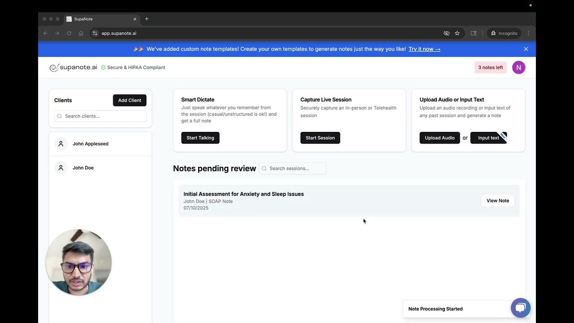Image resolution: width=574 pixels, height=323 pixels.
Task: Click the purple N profile avatar
Action: coord(518,67)
